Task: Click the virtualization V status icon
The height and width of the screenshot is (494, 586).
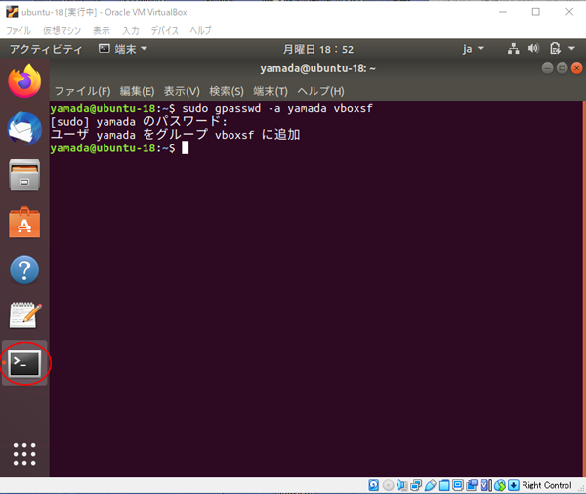Action: (x=485, y=485)
